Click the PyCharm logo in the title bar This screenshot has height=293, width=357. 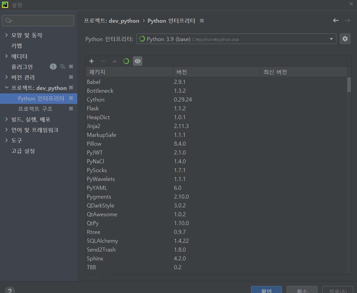5,5
